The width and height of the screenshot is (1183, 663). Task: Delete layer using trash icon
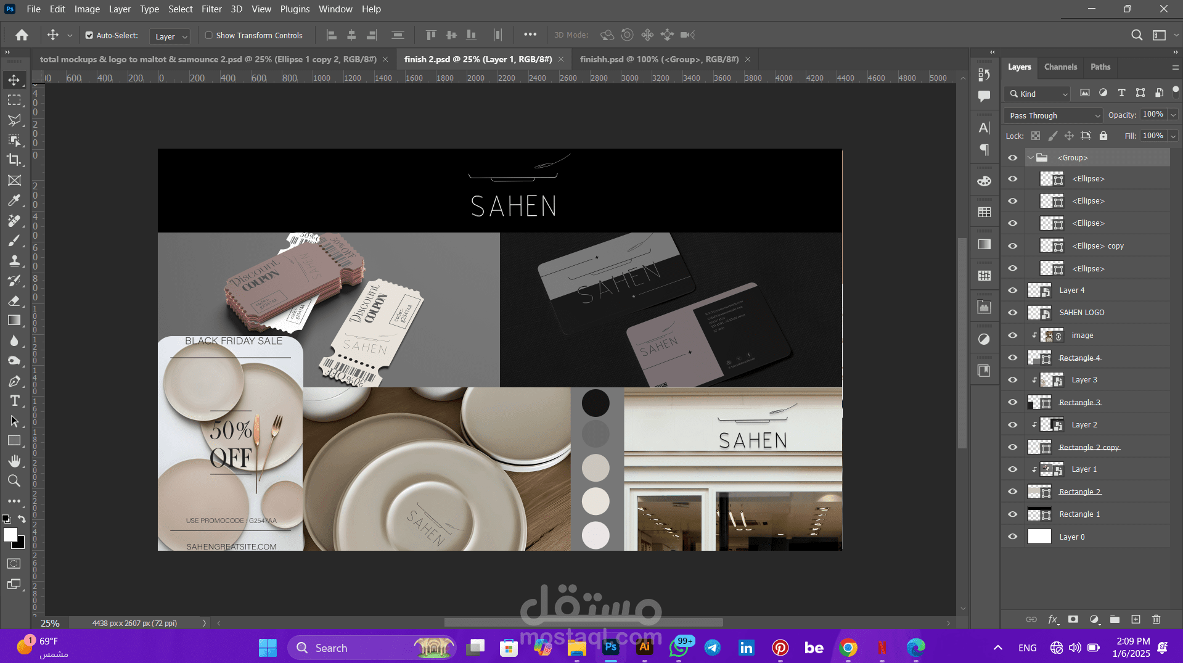click(1156, 619)
